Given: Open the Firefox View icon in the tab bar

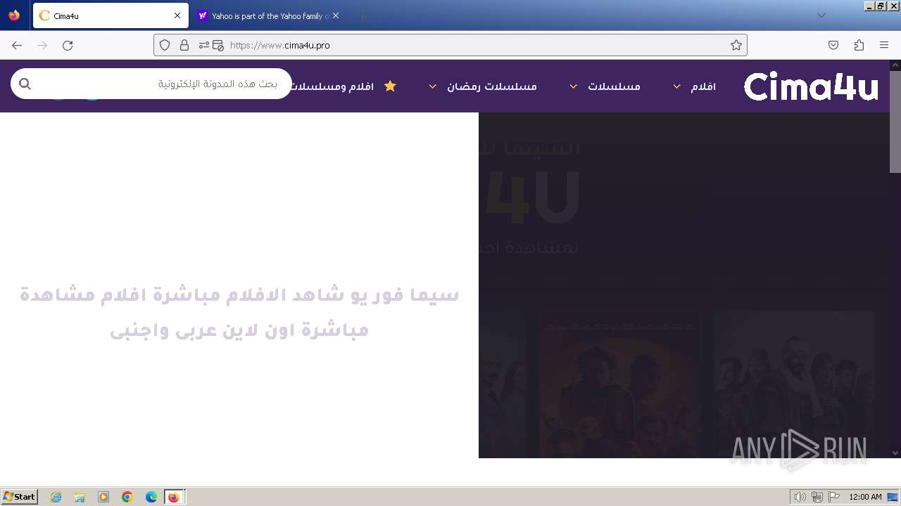Looking at the screenshot, I should point(14,15).
